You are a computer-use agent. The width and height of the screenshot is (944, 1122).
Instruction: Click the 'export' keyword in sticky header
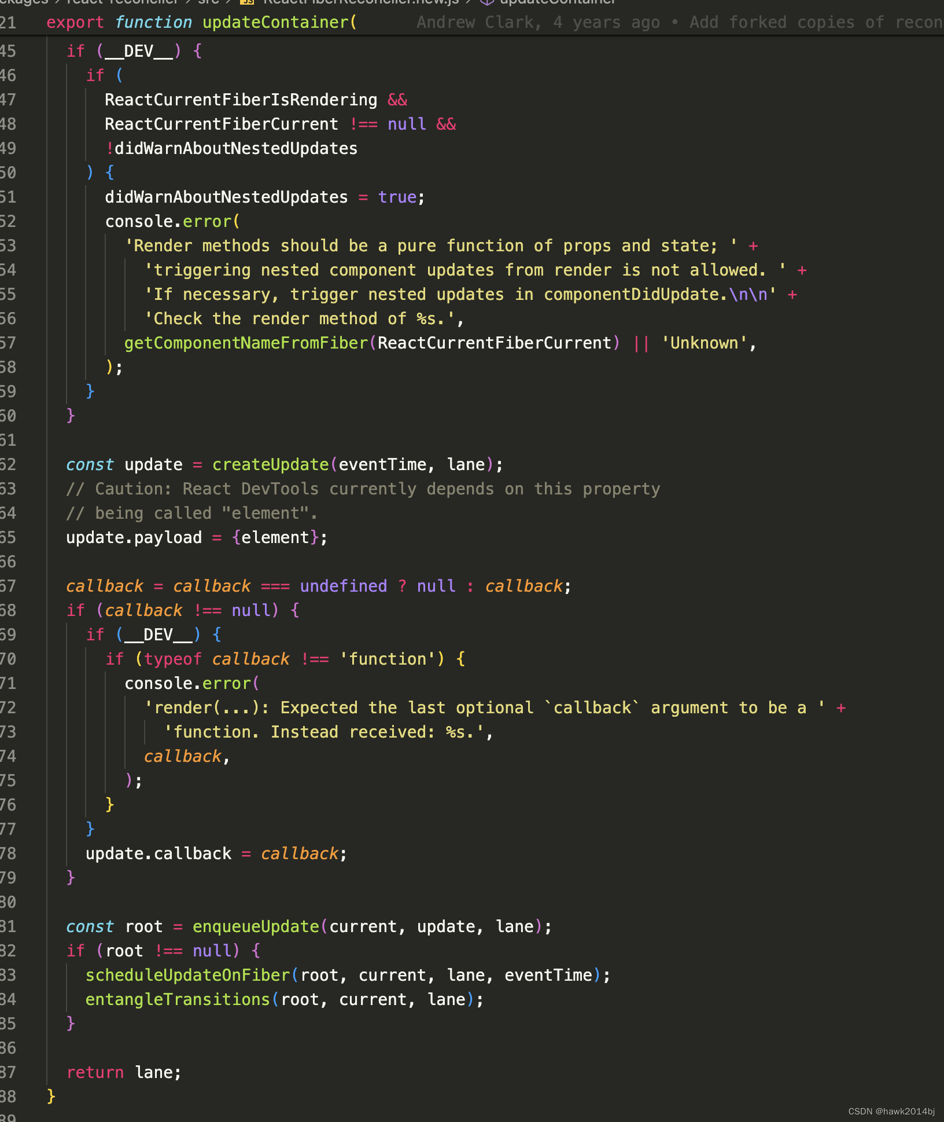pos(75,23)
